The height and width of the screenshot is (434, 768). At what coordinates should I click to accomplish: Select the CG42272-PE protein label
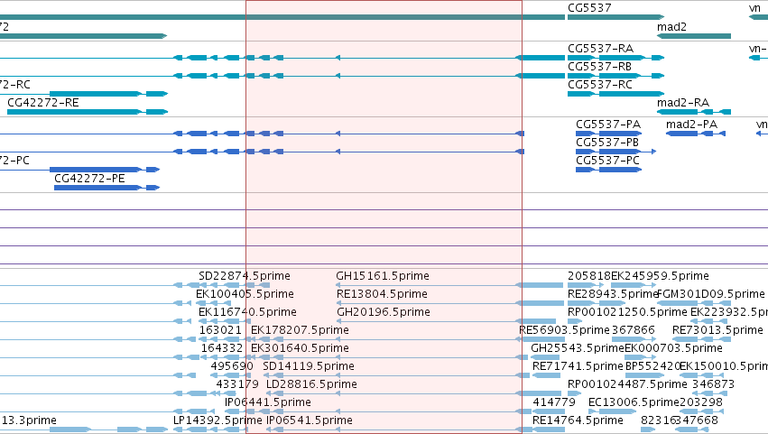89,179
